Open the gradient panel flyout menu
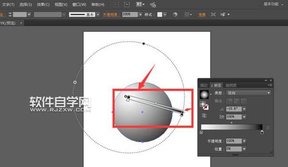Image resolution: width=288 pixels, height=167 pixels. (270, 85)
